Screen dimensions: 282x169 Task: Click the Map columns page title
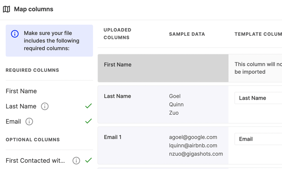[34, 9]
